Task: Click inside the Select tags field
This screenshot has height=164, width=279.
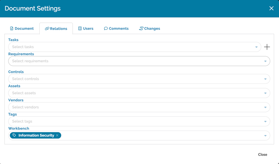Action: 134,122
